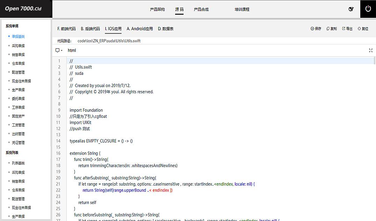
Task: Click the whale-shaped icon beside the power button
Action: 351,9
